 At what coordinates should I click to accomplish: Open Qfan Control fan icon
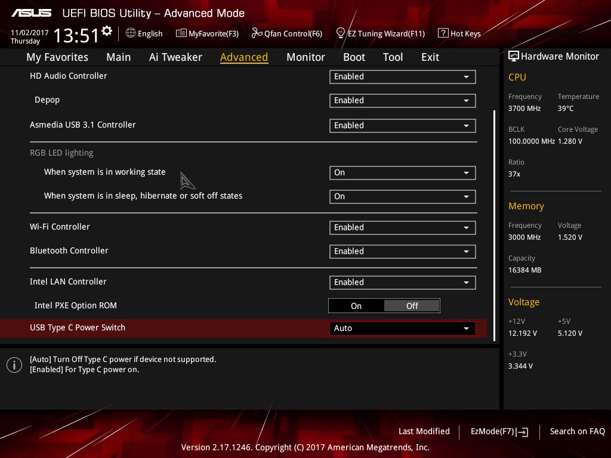tap(257, 33)
